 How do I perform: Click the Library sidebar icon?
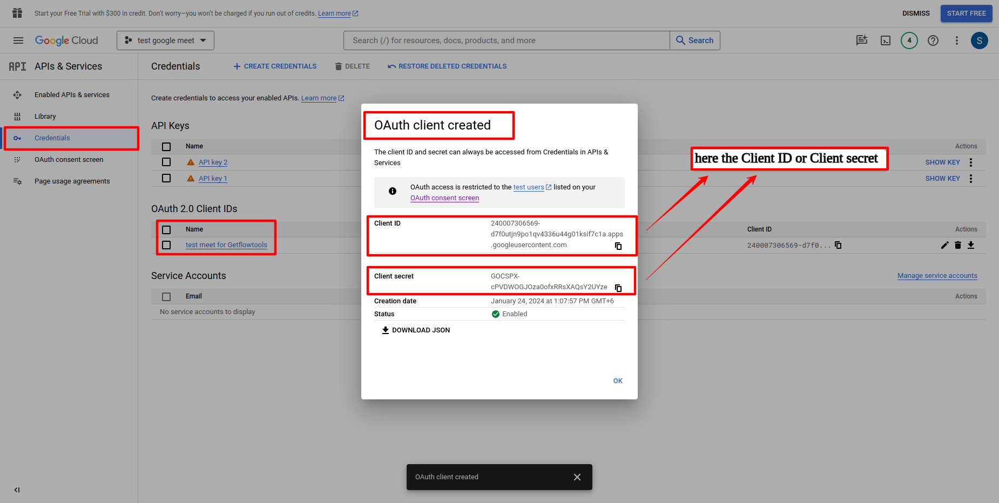17,117
